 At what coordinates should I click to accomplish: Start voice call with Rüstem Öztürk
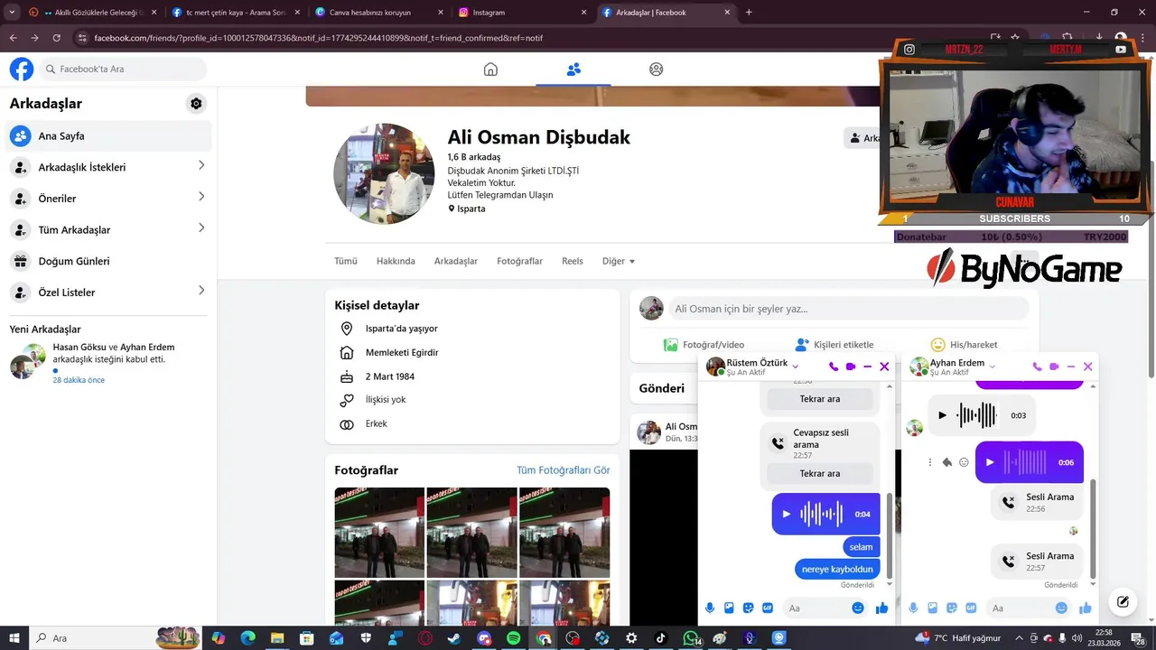834,367
